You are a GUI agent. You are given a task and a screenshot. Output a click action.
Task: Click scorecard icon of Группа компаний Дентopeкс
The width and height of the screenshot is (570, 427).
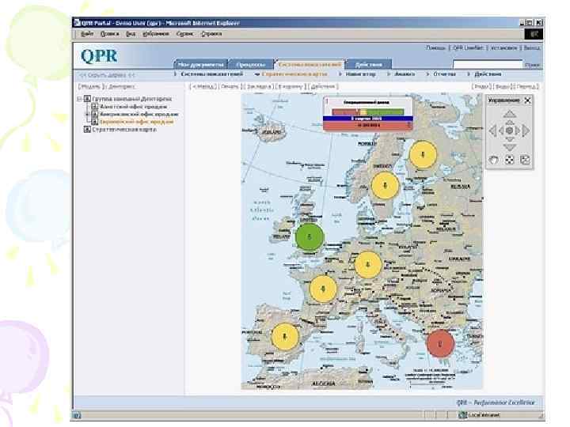tap(87, 98)
